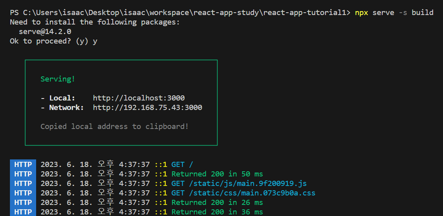Viewport: 443px width, 216px height.
Task: Click the 'Ok to proceed? (y) y' prompt
Action: click(x=54, y=41)
